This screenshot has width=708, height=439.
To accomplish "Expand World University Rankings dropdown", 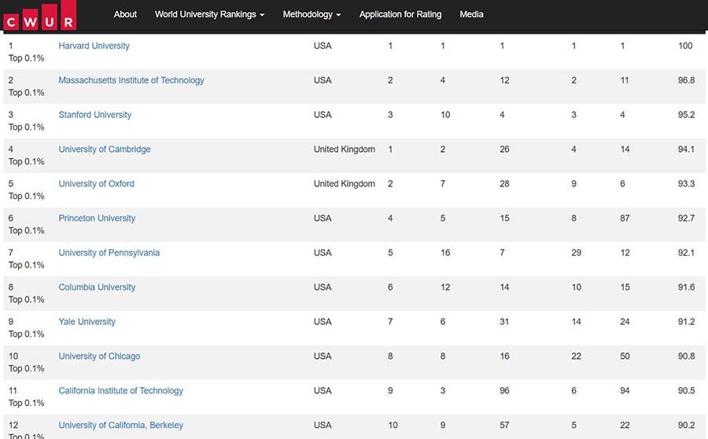I will pyautogui.click(x=209, y=14).
